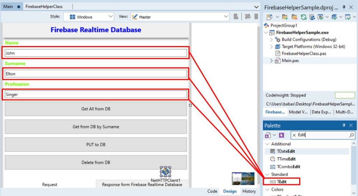Click the TComboEdit component icon in Palette
Screen dimensions: 358x196
point(273,167)
